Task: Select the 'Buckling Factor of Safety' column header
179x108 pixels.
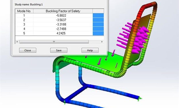Action: [x=63, y=11]
